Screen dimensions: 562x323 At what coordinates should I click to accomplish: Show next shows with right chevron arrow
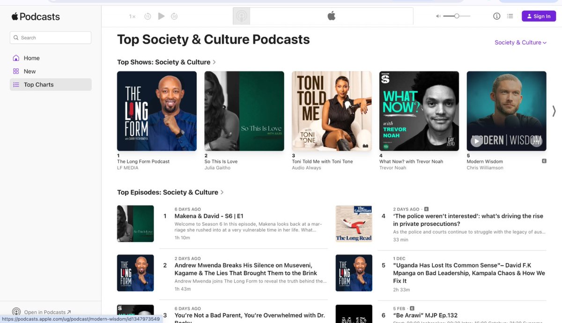554,111
